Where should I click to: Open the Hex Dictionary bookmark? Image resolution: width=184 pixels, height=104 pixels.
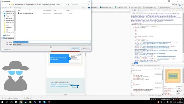pyautogui.click(x=149, y=7)
